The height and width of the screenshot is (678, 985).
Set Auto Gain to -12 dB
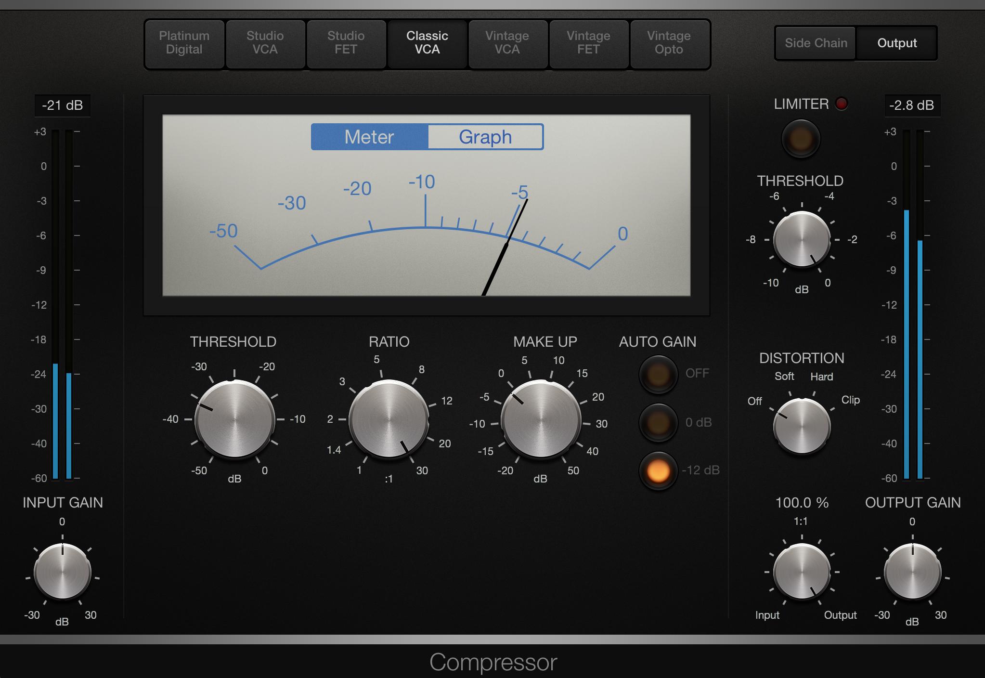click(658, 470)
